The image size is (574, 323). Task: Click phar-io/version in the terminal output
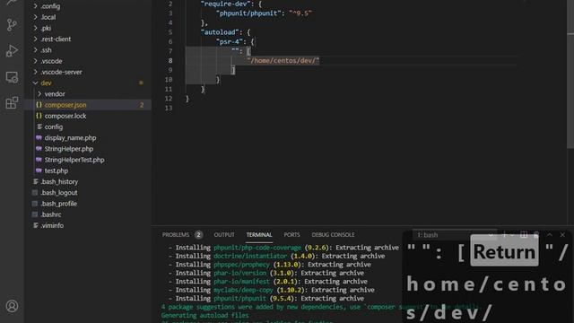tap(239, 273)
